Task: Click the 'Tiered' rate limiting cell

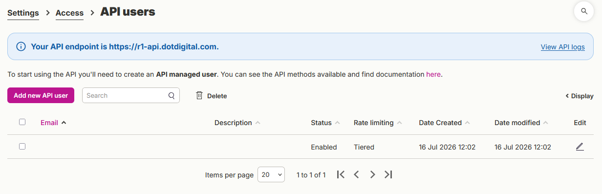Action: 364,147
